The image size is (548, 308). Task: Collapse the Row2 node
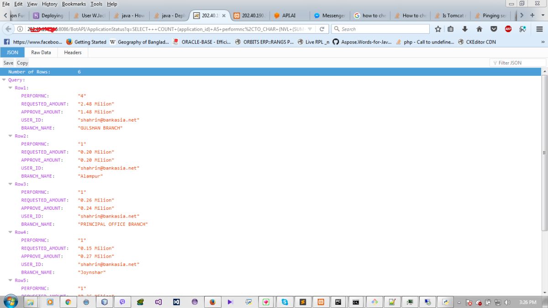pos(11,136)
